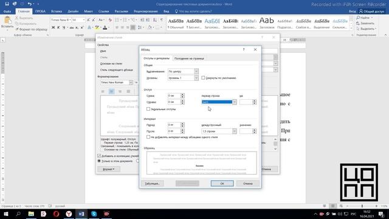Viewport: 389px width, 219px height.
Task: Click the Sort (А-Я) icon
Action: (155, 20)
